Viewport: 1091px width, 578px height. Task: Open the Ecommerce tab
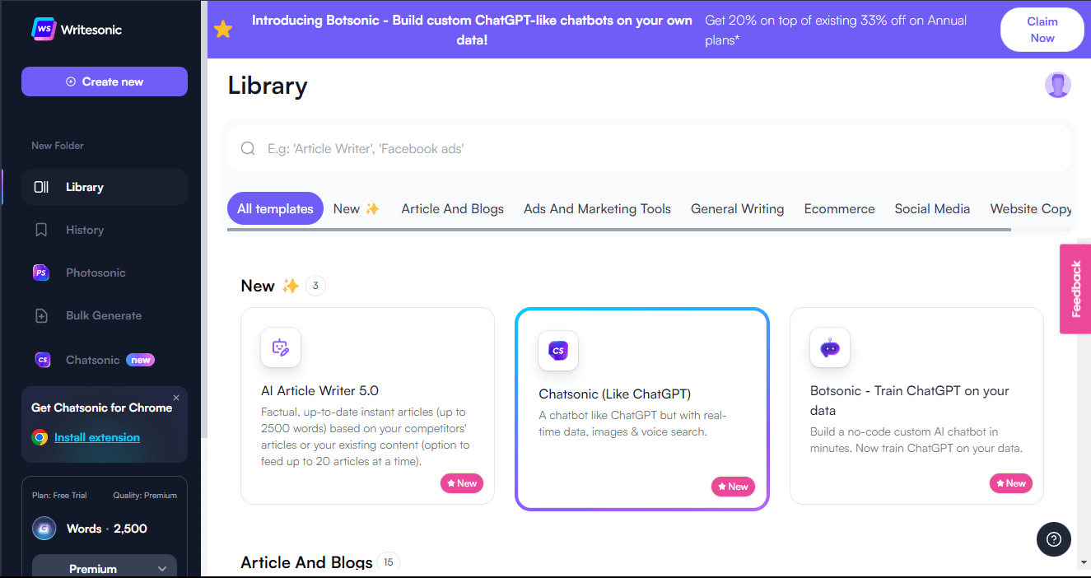(839, 209)
